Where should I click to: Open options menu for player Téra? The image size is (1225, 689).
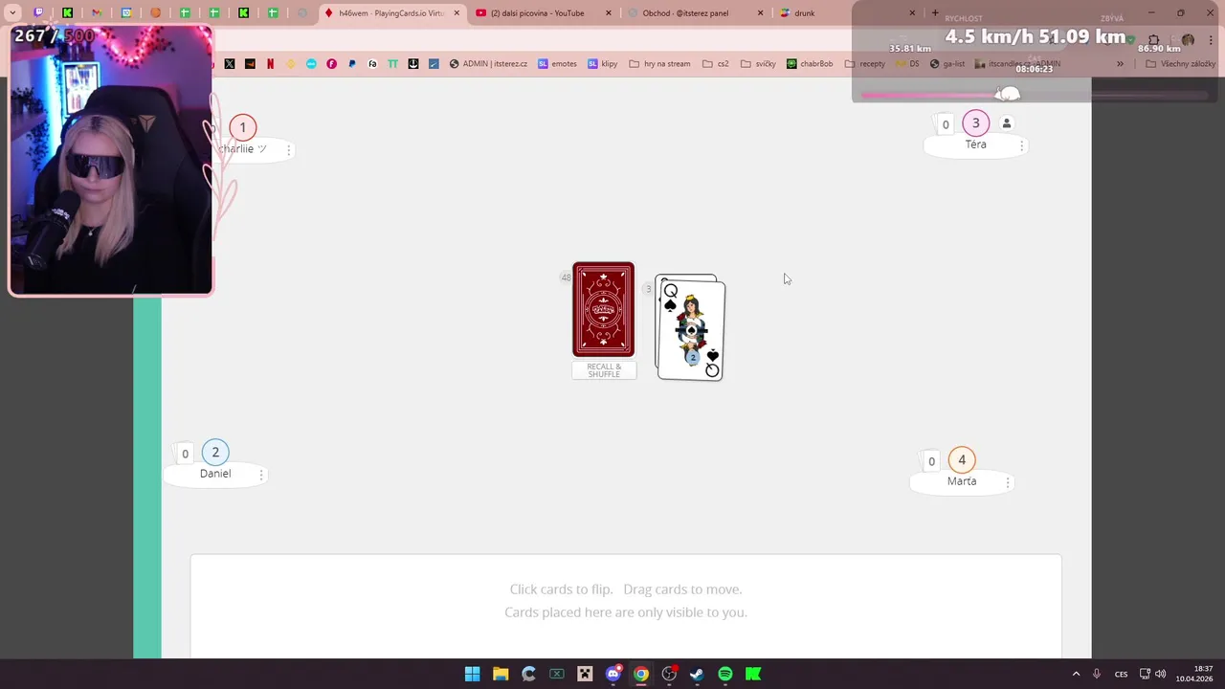(1021, 145)
